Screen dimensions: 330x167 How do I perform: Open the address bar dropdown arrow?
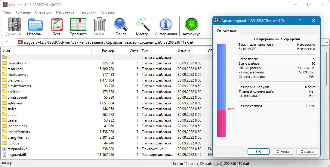click(327, 42)
